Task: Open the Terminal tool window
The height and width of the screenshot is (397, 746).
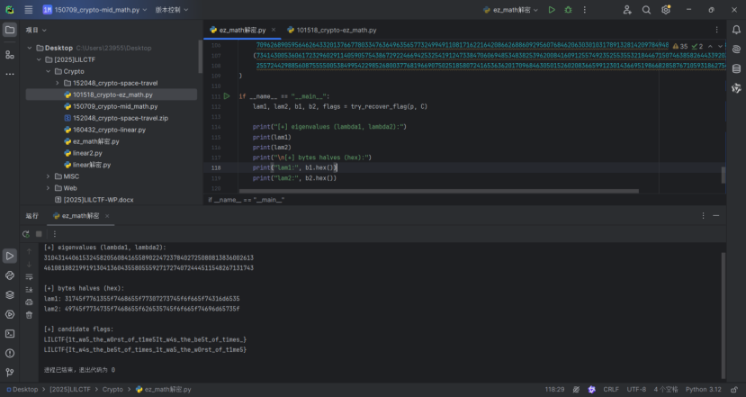Action: 10,333
